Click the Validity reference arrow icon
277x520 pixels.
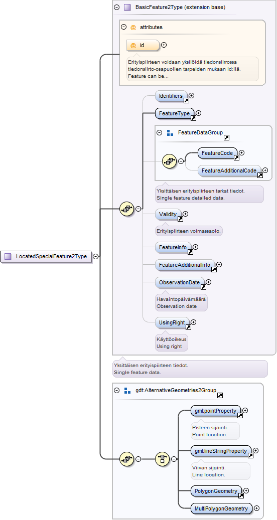181,219
